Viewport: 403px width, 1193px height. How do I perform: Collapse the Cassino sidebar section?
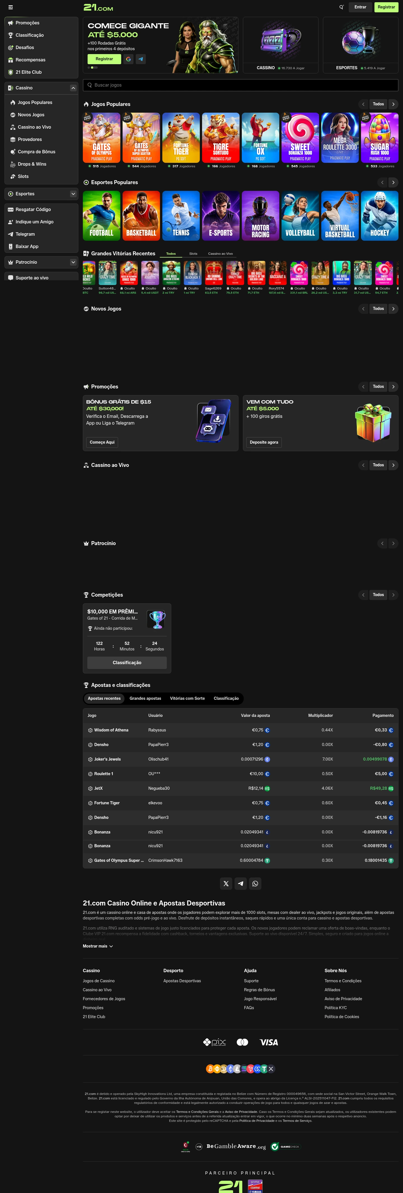tap(73, 87)
